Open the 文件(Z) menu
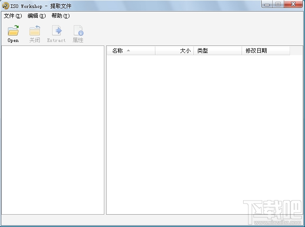This screenshot has width=305, height=227. [13, 16]
